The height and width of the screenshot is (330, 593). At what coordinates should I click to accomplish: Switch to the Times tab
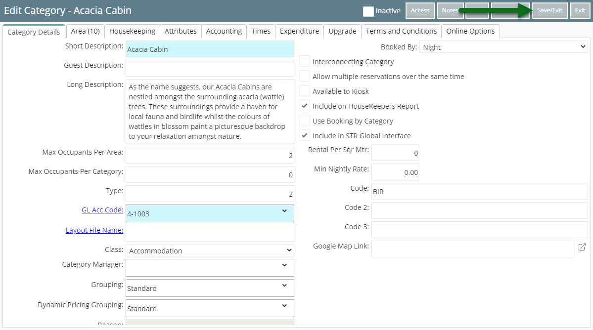pyautogui.click(x=261, y=31)
